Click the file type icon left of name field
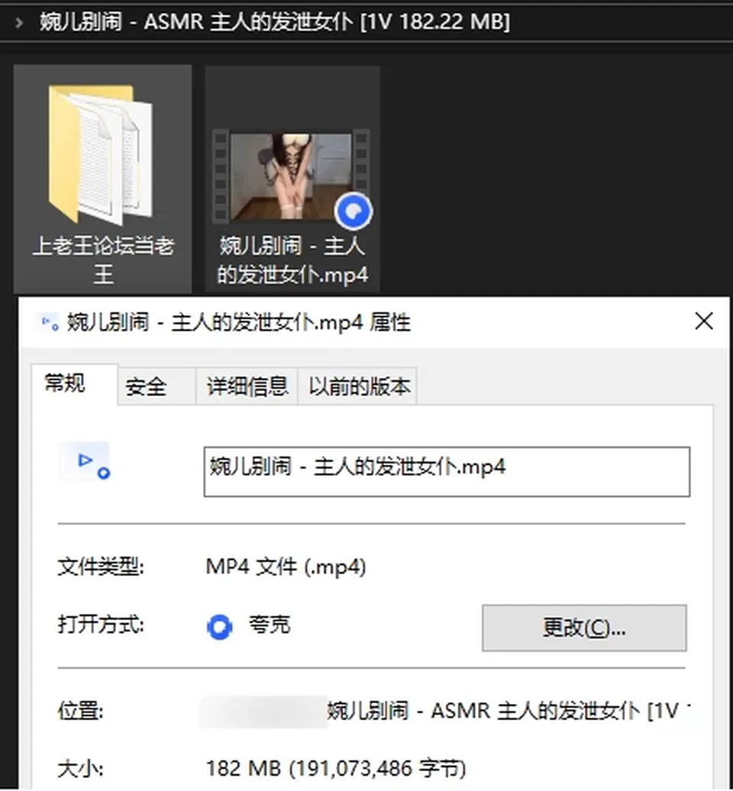 tap(86, 461)
